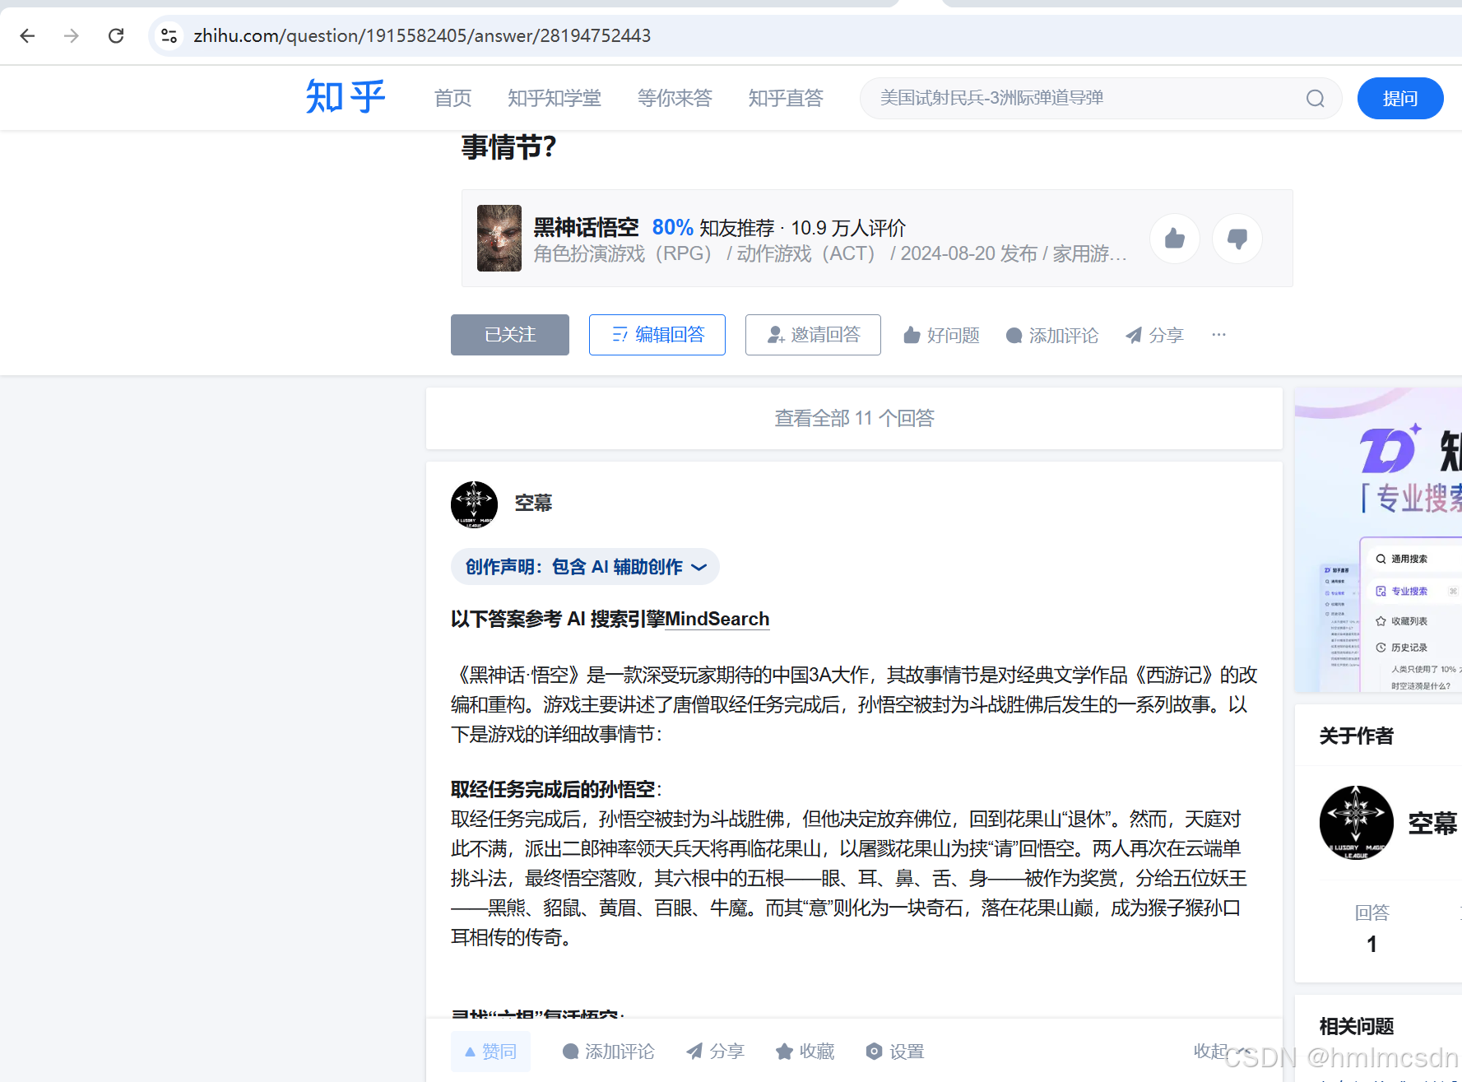Click the 相关问题 heading
The image size is (1462, 1082).
click(x=1356, y=1026)
